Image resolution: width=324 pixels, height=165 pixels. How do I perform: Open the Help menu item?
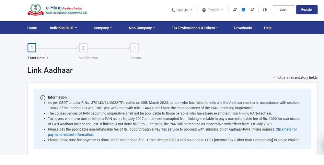coord(268,28)
